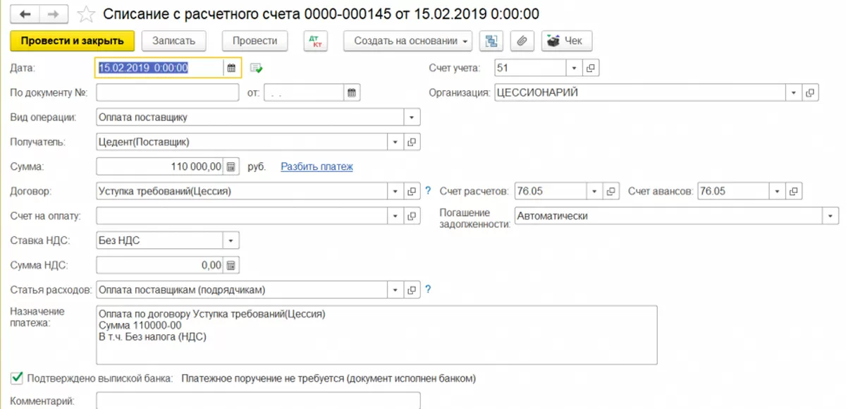
Task: Click the green posted-status icon beside the date
Action: tap(256, 68)
